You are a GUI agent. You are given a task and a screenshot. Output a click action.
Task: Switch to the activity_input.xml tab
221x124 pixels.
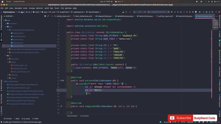tap(165, 16)
